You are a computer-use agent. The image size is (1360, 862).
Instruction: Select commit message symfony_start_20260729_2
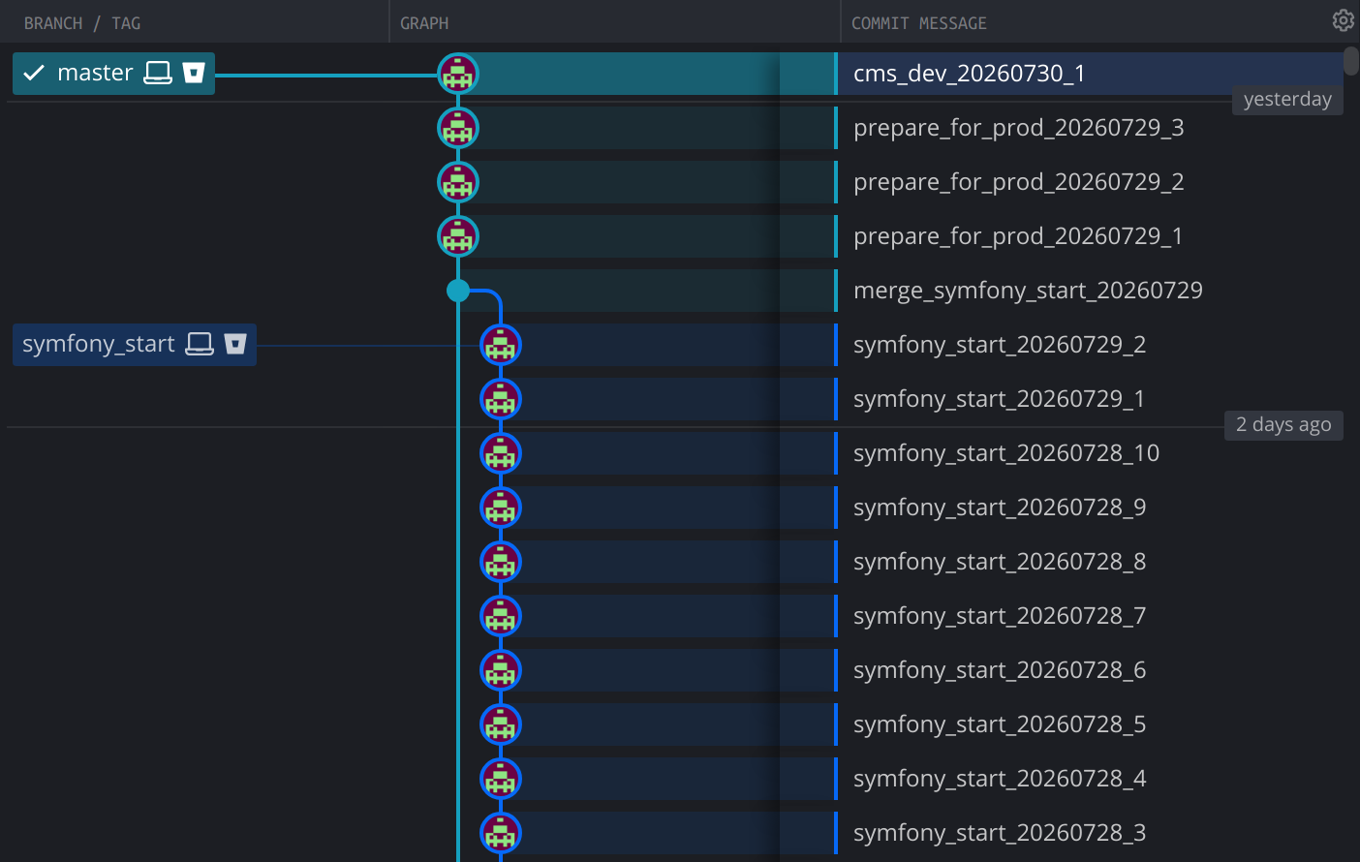[1000, 345]
